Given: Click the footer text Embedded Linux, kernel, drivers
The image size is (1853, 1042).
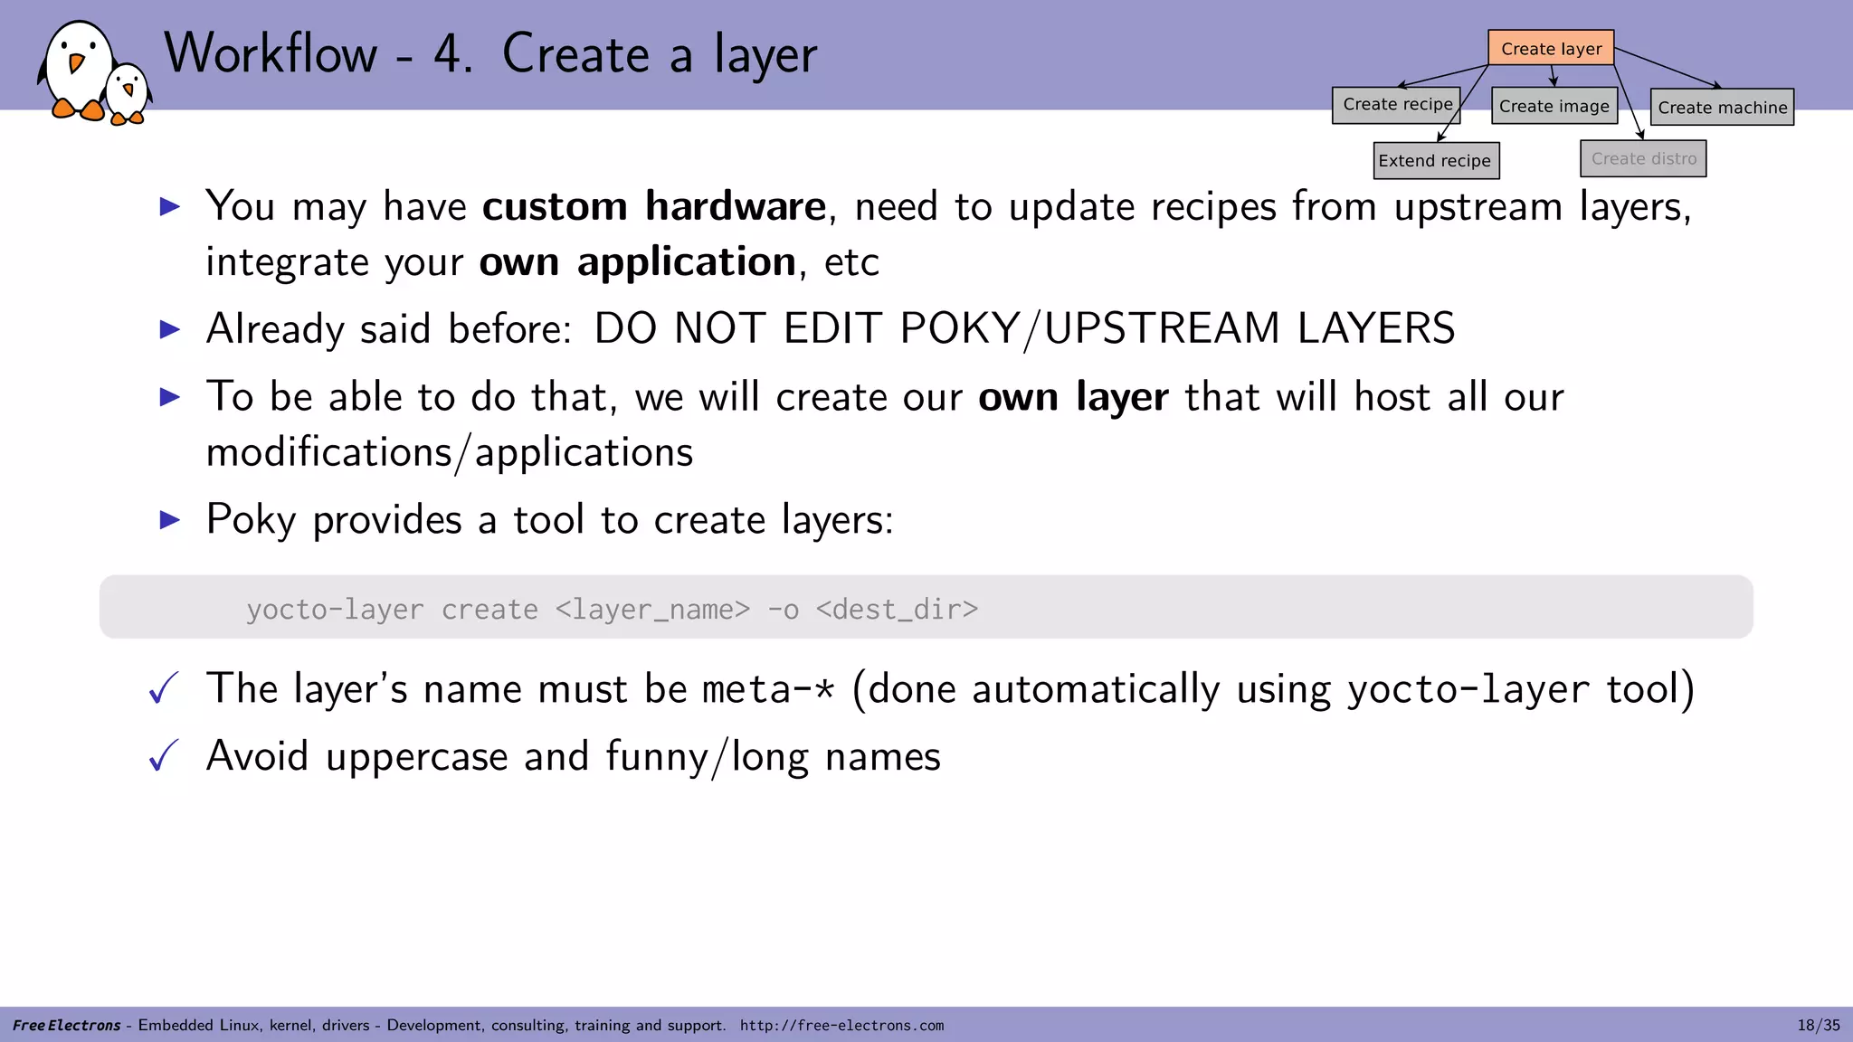Looking at the screenshot, I should [x=254, y=1025].
